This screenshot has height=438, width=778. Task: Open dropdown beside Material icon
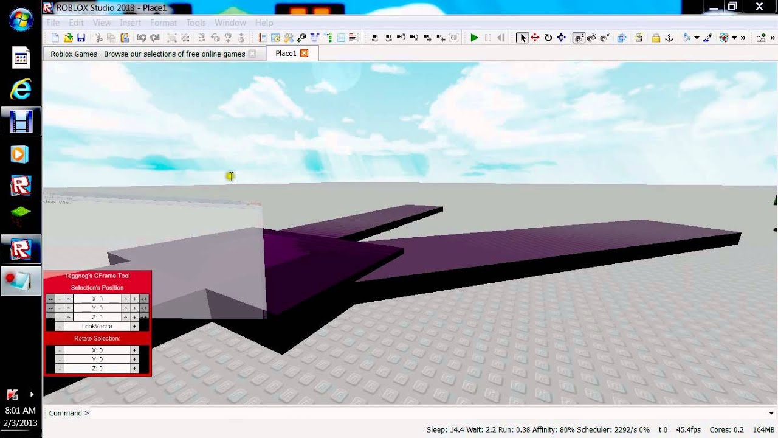click(734, 38)
